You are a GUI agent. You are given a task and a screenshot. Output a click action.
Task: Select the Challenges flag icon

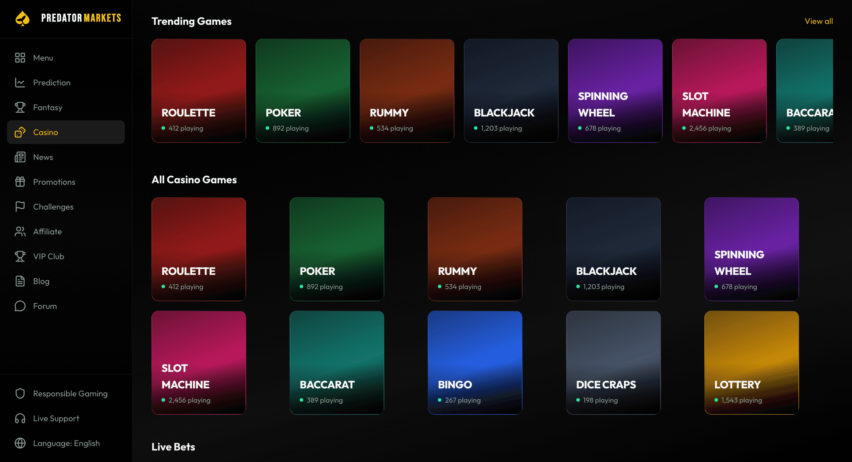click(x=20, y=207)
